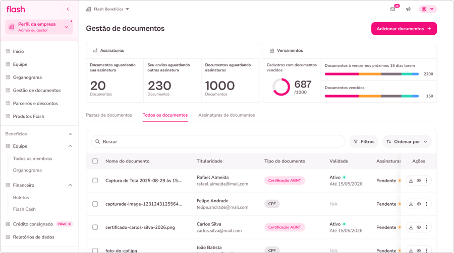Click the Adicionar documentos button
The image size is (454, 253).
(404, 29)
